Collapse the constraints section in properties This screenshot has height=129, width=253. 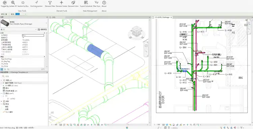(44, 33)
